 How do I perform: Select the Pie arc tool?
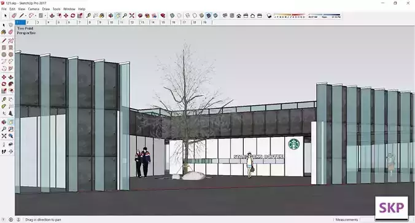[x=10, y=68]
